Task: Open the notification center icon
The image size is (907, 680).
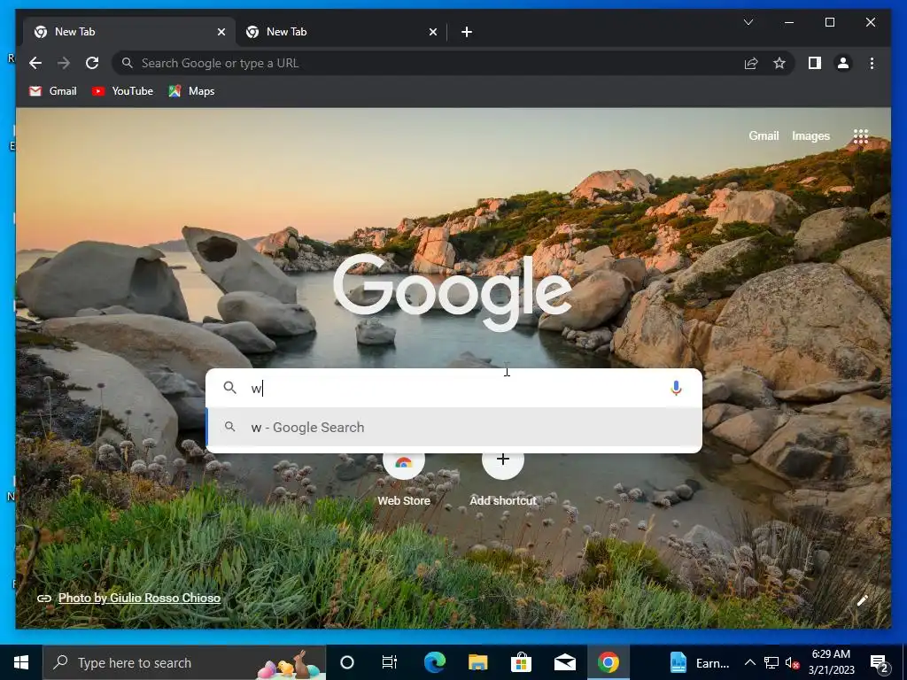Action: tap(880, 663)
